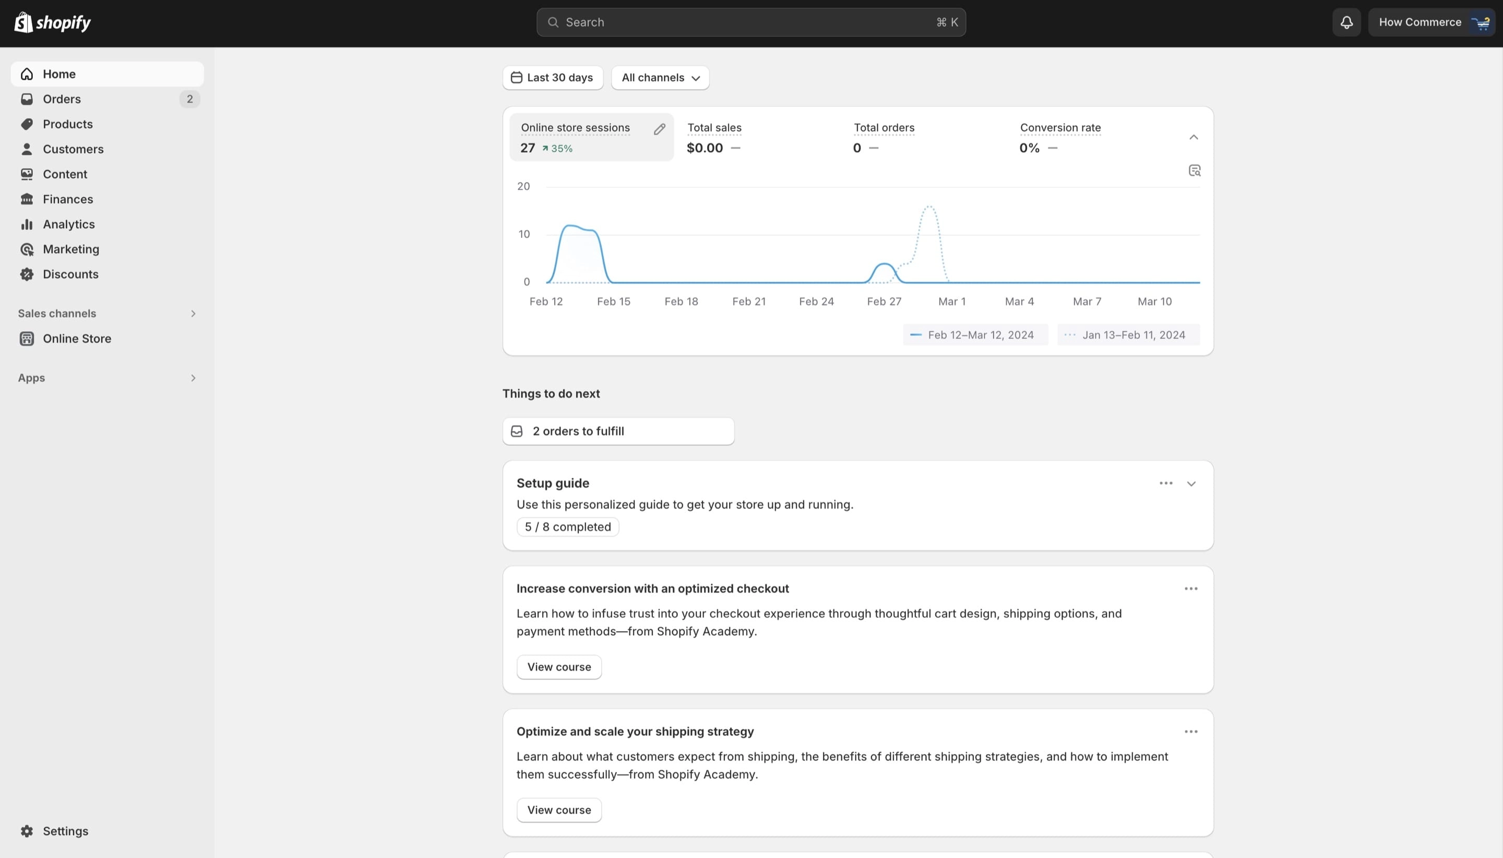
Task: Focus the Search input field
Action: [750, 22]
